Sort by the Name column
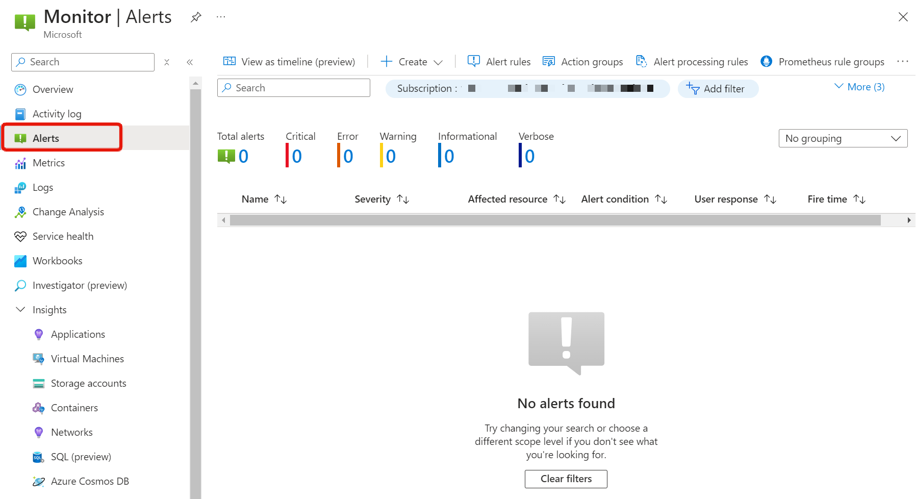Viewport: 916px width, 499px height. [x=264, y=199]
